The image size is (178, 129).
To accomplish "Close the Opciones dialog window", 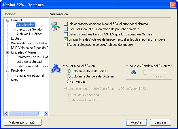I will tap(173, 5).
